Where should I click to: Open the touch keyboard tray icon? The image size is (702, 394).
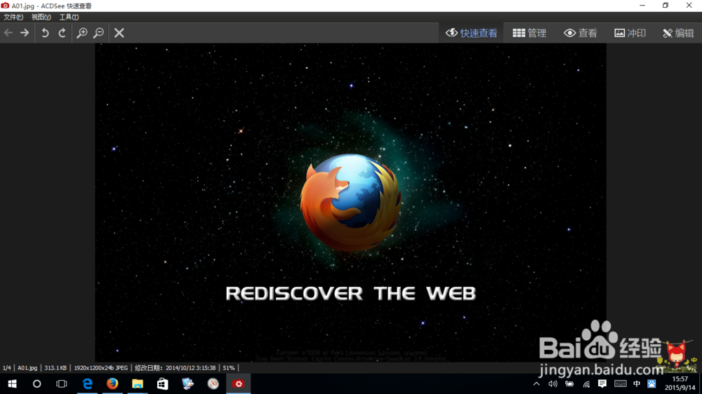(620, 383)
